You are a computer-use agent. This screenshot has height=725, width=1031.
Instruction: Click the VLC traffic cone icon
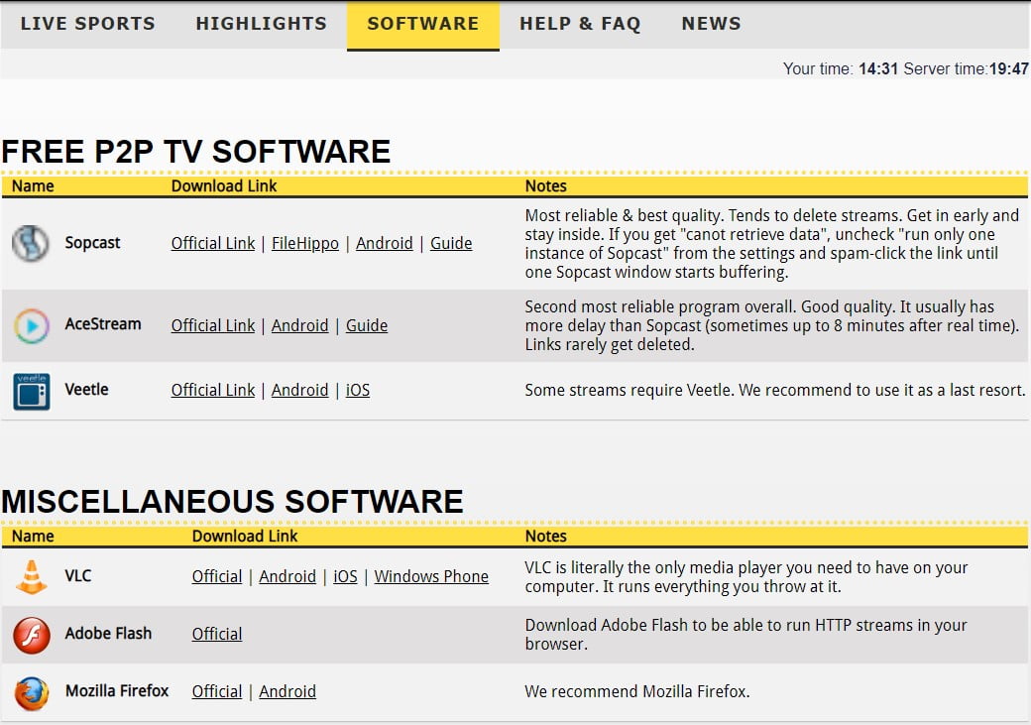31,577
